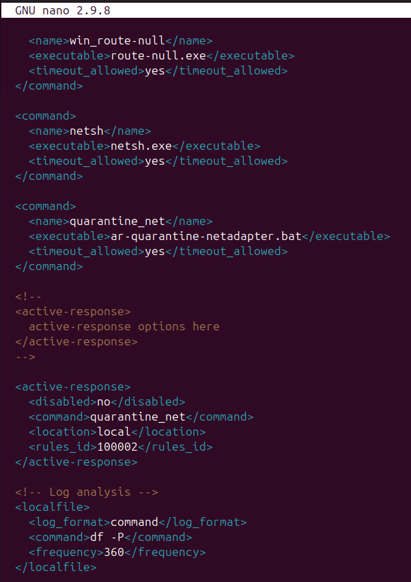Screen dimensions: 411x582
Task: Place cursor on quarantine_net inside name tag
Action: [x=117, y=221]
